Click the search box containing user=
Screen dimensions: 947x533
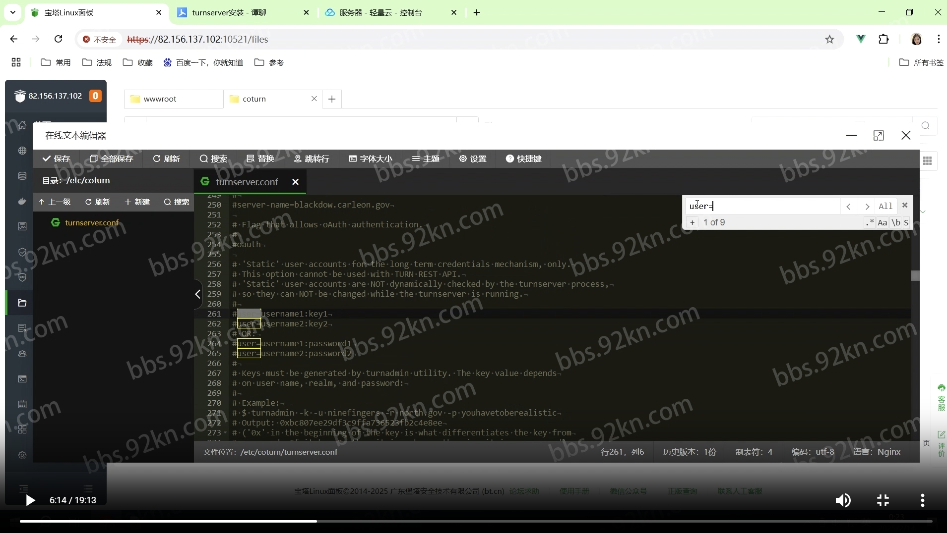[x=762, y=206]
